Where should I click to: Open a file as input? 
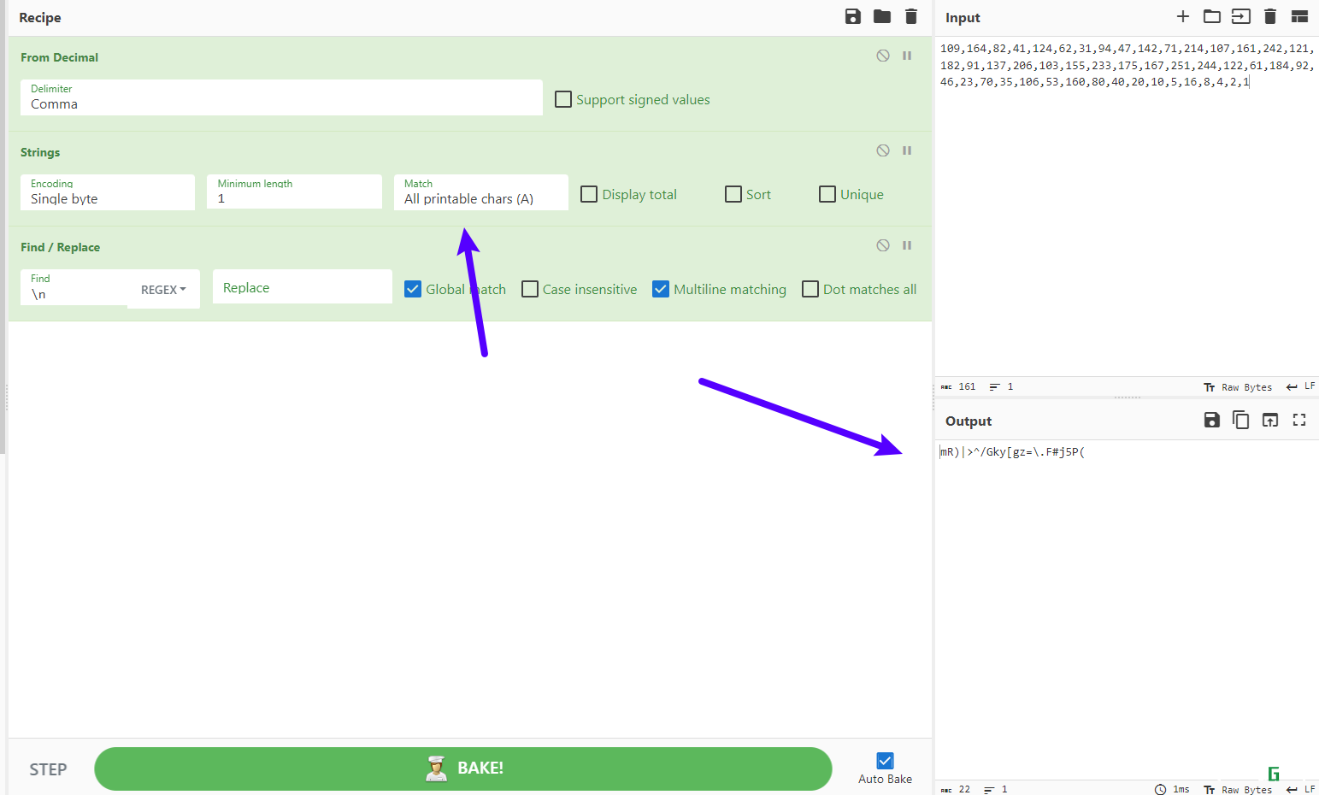(1241, 16)
